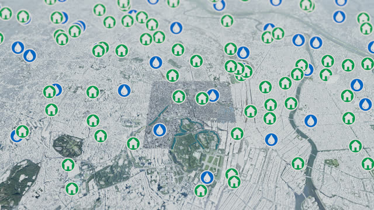Click the water drop marker just east of the river's curve
This screenshot has width=374, height=210.
[x=311, y=121]
